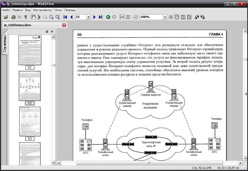Click the zoom in plus button

pyautogui.click(x=171, y=17)
